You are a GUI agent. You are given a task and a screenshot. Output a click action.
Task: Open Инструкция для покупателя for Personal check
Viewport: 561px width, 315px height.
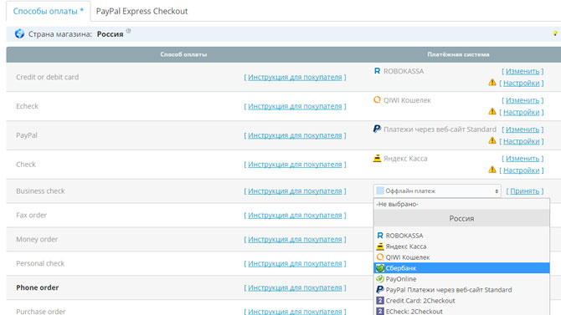(295, 263)
